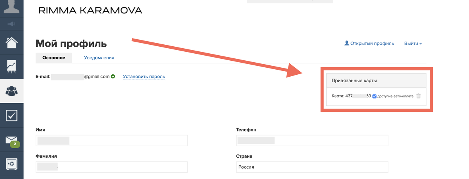Click the Установить пароль link
The height and width of the screenshot is (179, 469).
click(144, 77)
